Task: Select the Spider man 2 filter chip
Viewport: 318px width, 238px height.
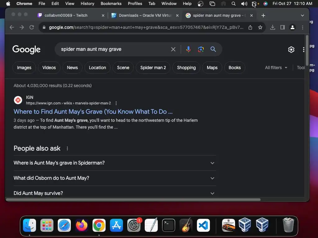Action: click(153, 68)
